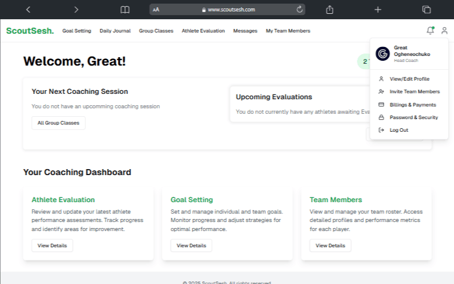Choose Invite Team Members menu entry
The width and height of the screenshot is (454, 284).
click(x=414, y=91)
